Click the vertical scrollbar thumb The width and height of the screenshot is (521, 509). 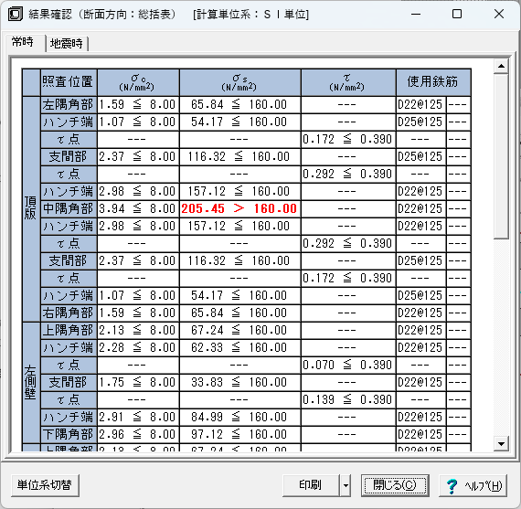tap(501, 157)
